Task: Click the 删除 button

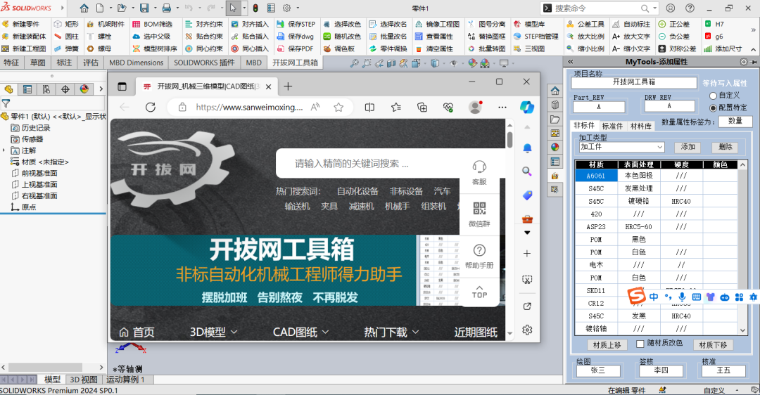Action: click(x=726, y=147)
